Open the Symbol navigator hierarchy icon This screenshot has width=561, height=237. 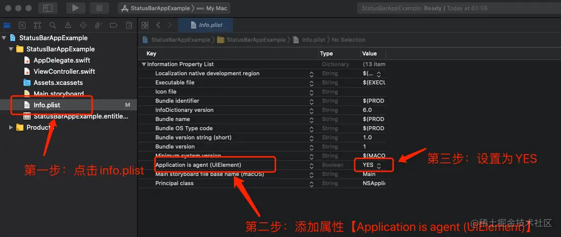pos(38,25)
